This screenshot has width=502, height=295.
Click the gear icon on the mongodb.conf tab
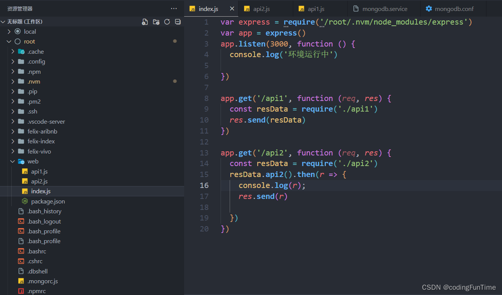[x=429, y=8]
